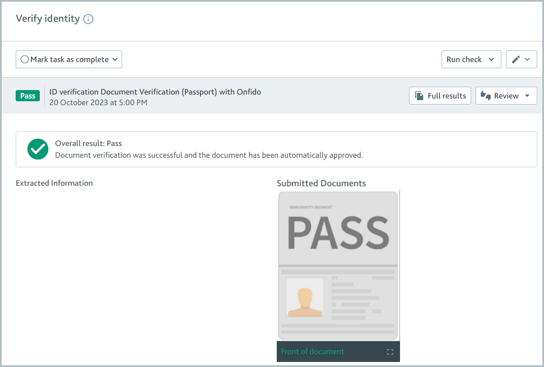Click the green Pass status badge
544x367 pixels.
(27, 95)
